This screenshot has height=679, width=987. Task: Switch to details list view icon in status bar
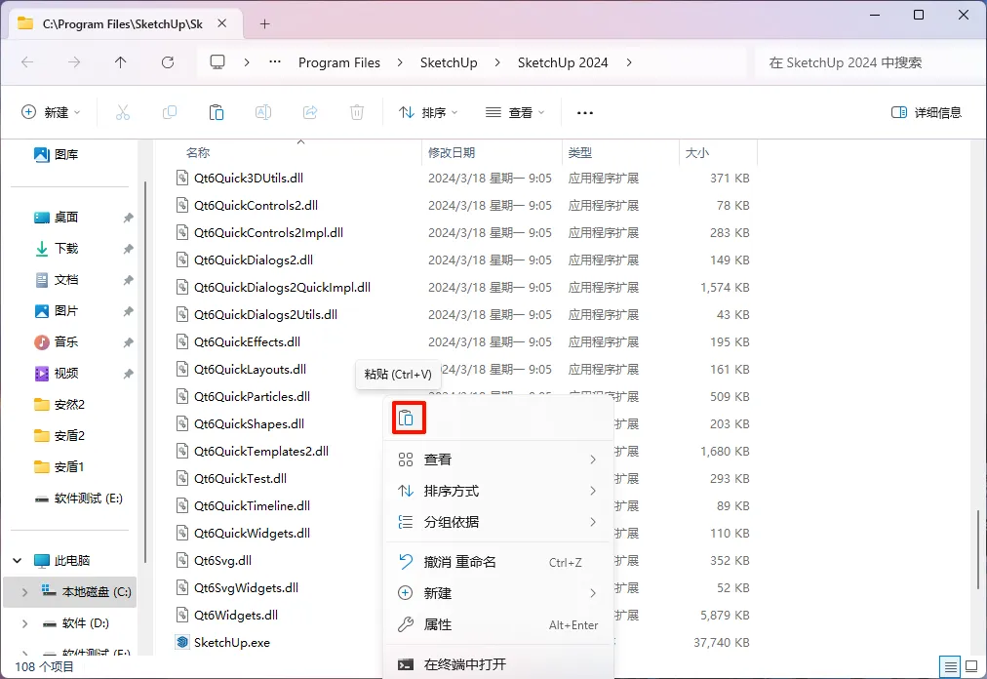pyautogui.click(x=951, y=666)
